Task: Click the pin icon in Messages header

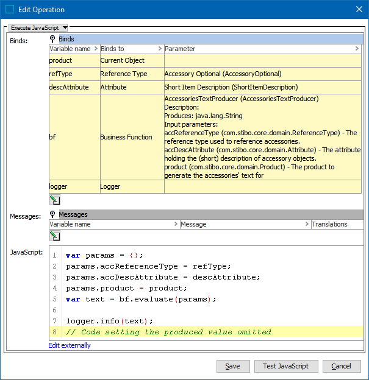Action: (x=53, y=214)
